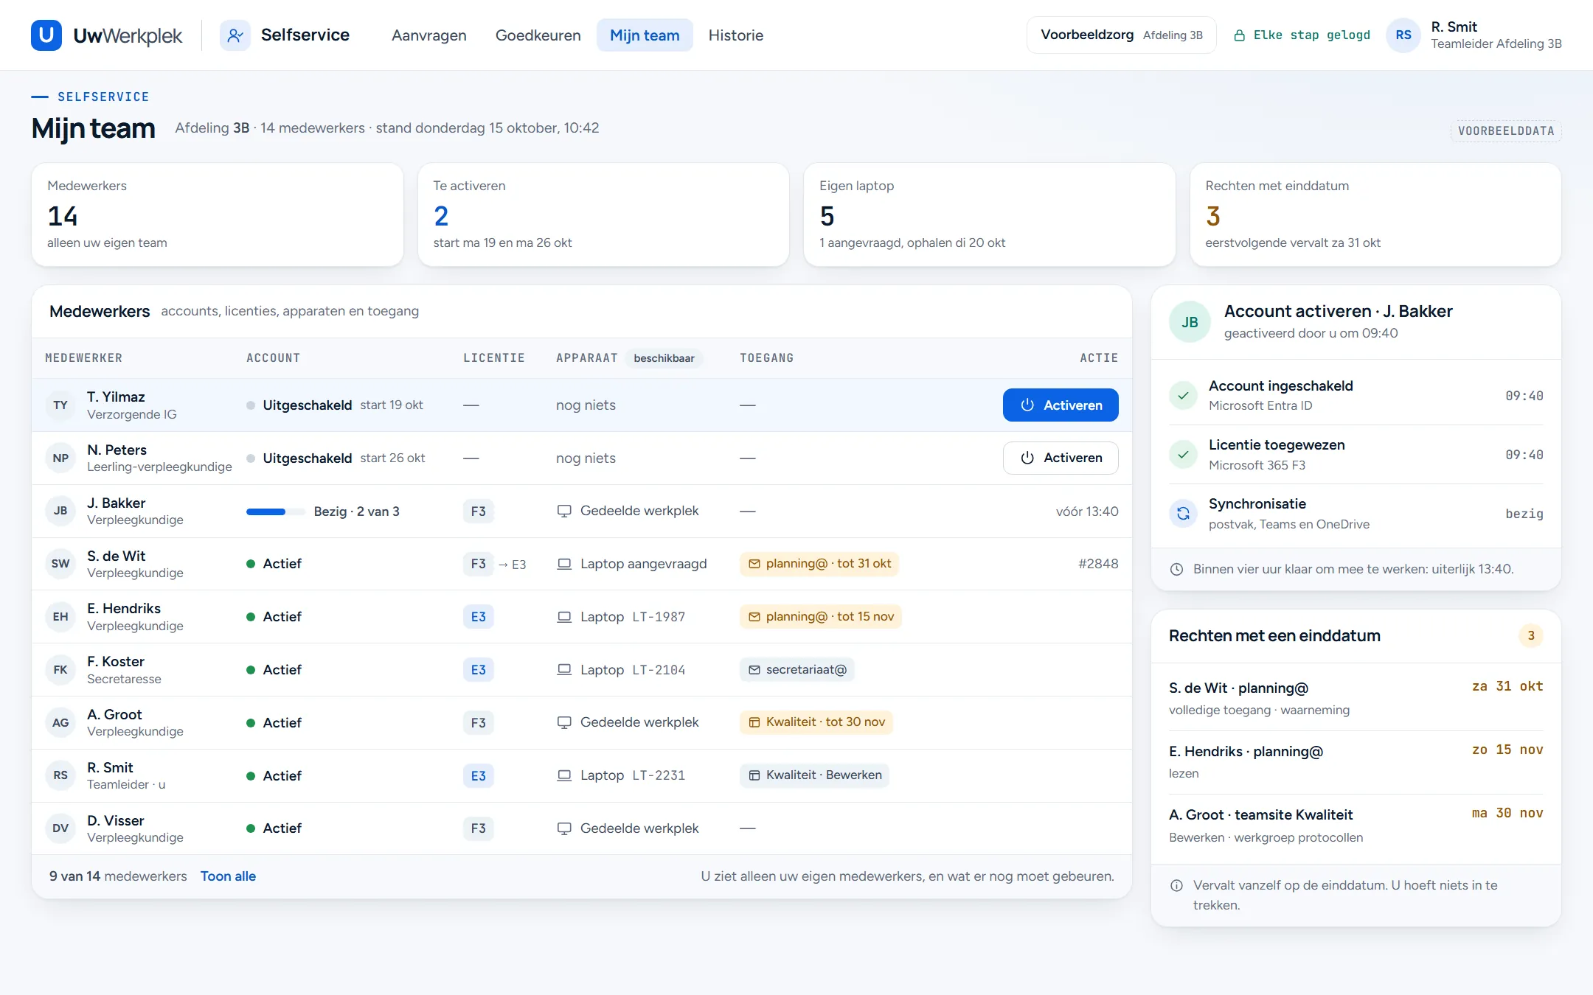Activate N. Peters's account
Screen dimensions: 1593x995
1061,458
